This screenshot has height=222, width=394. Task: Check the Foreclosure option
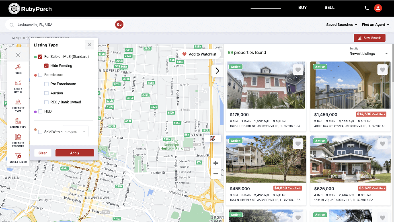pos(40,75)
